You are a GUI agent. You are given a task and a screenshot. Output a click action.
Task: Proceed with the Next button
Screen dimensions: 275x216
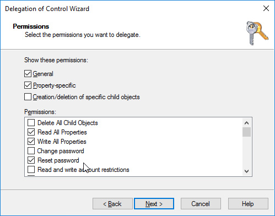pos(154,204)
